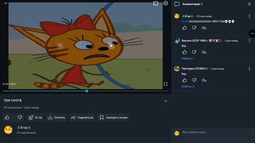The width and height of the screenshot is (255, 143).
Task: Expand Ответы: 3 replies
Action: pyautogui.click(x=188, y=87)
